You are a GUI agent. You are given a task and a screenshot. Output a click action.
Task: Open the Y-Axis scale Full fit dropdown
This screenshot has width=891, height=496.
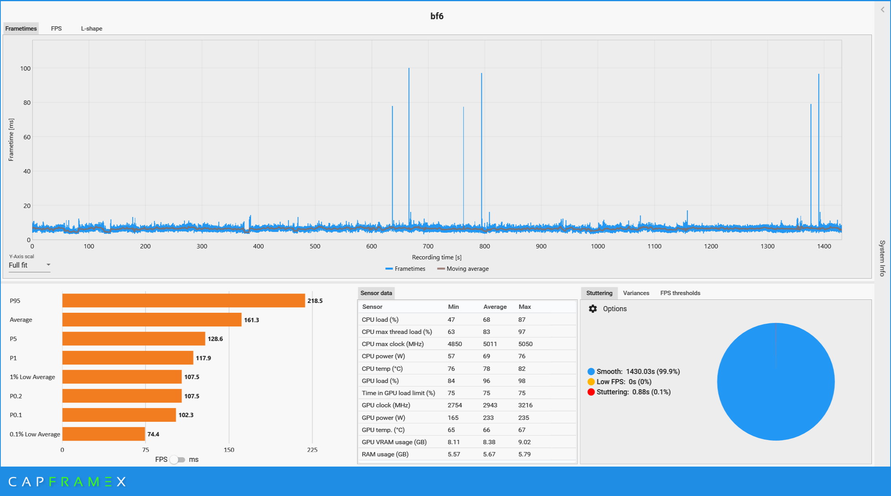pyautogui.click(x=29, y=265)
